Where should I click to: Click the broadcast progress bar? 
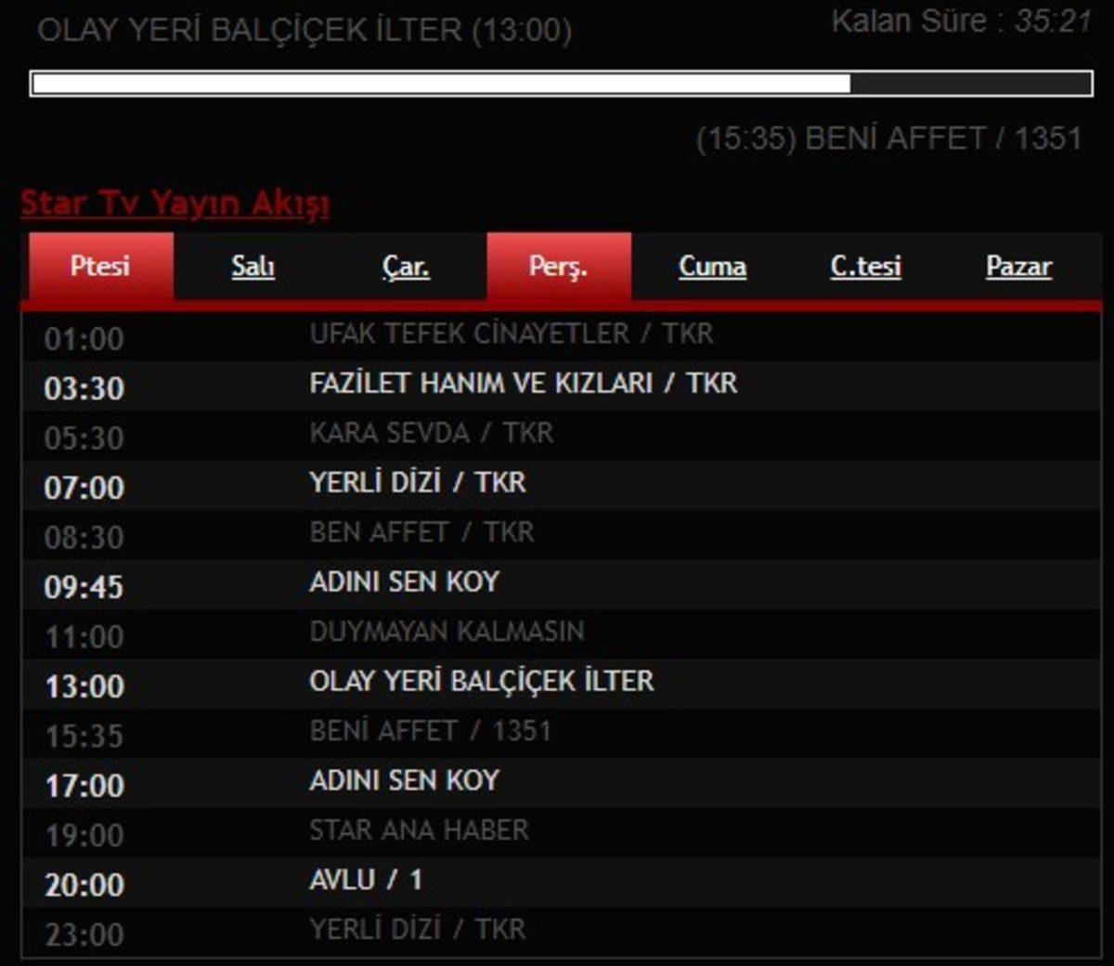tap(557, 85)
